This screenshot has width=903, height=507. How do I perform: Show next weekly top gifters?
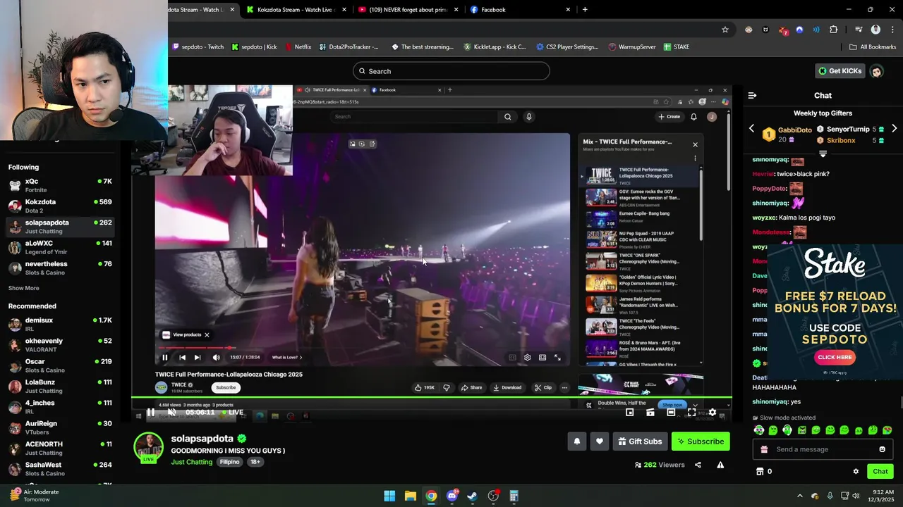tap(894, 129)
